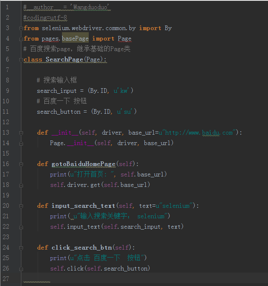The height and width of the screenshot is (286, 268).
Task: Click the #coding=utf-8 comment
Action: 45,18
